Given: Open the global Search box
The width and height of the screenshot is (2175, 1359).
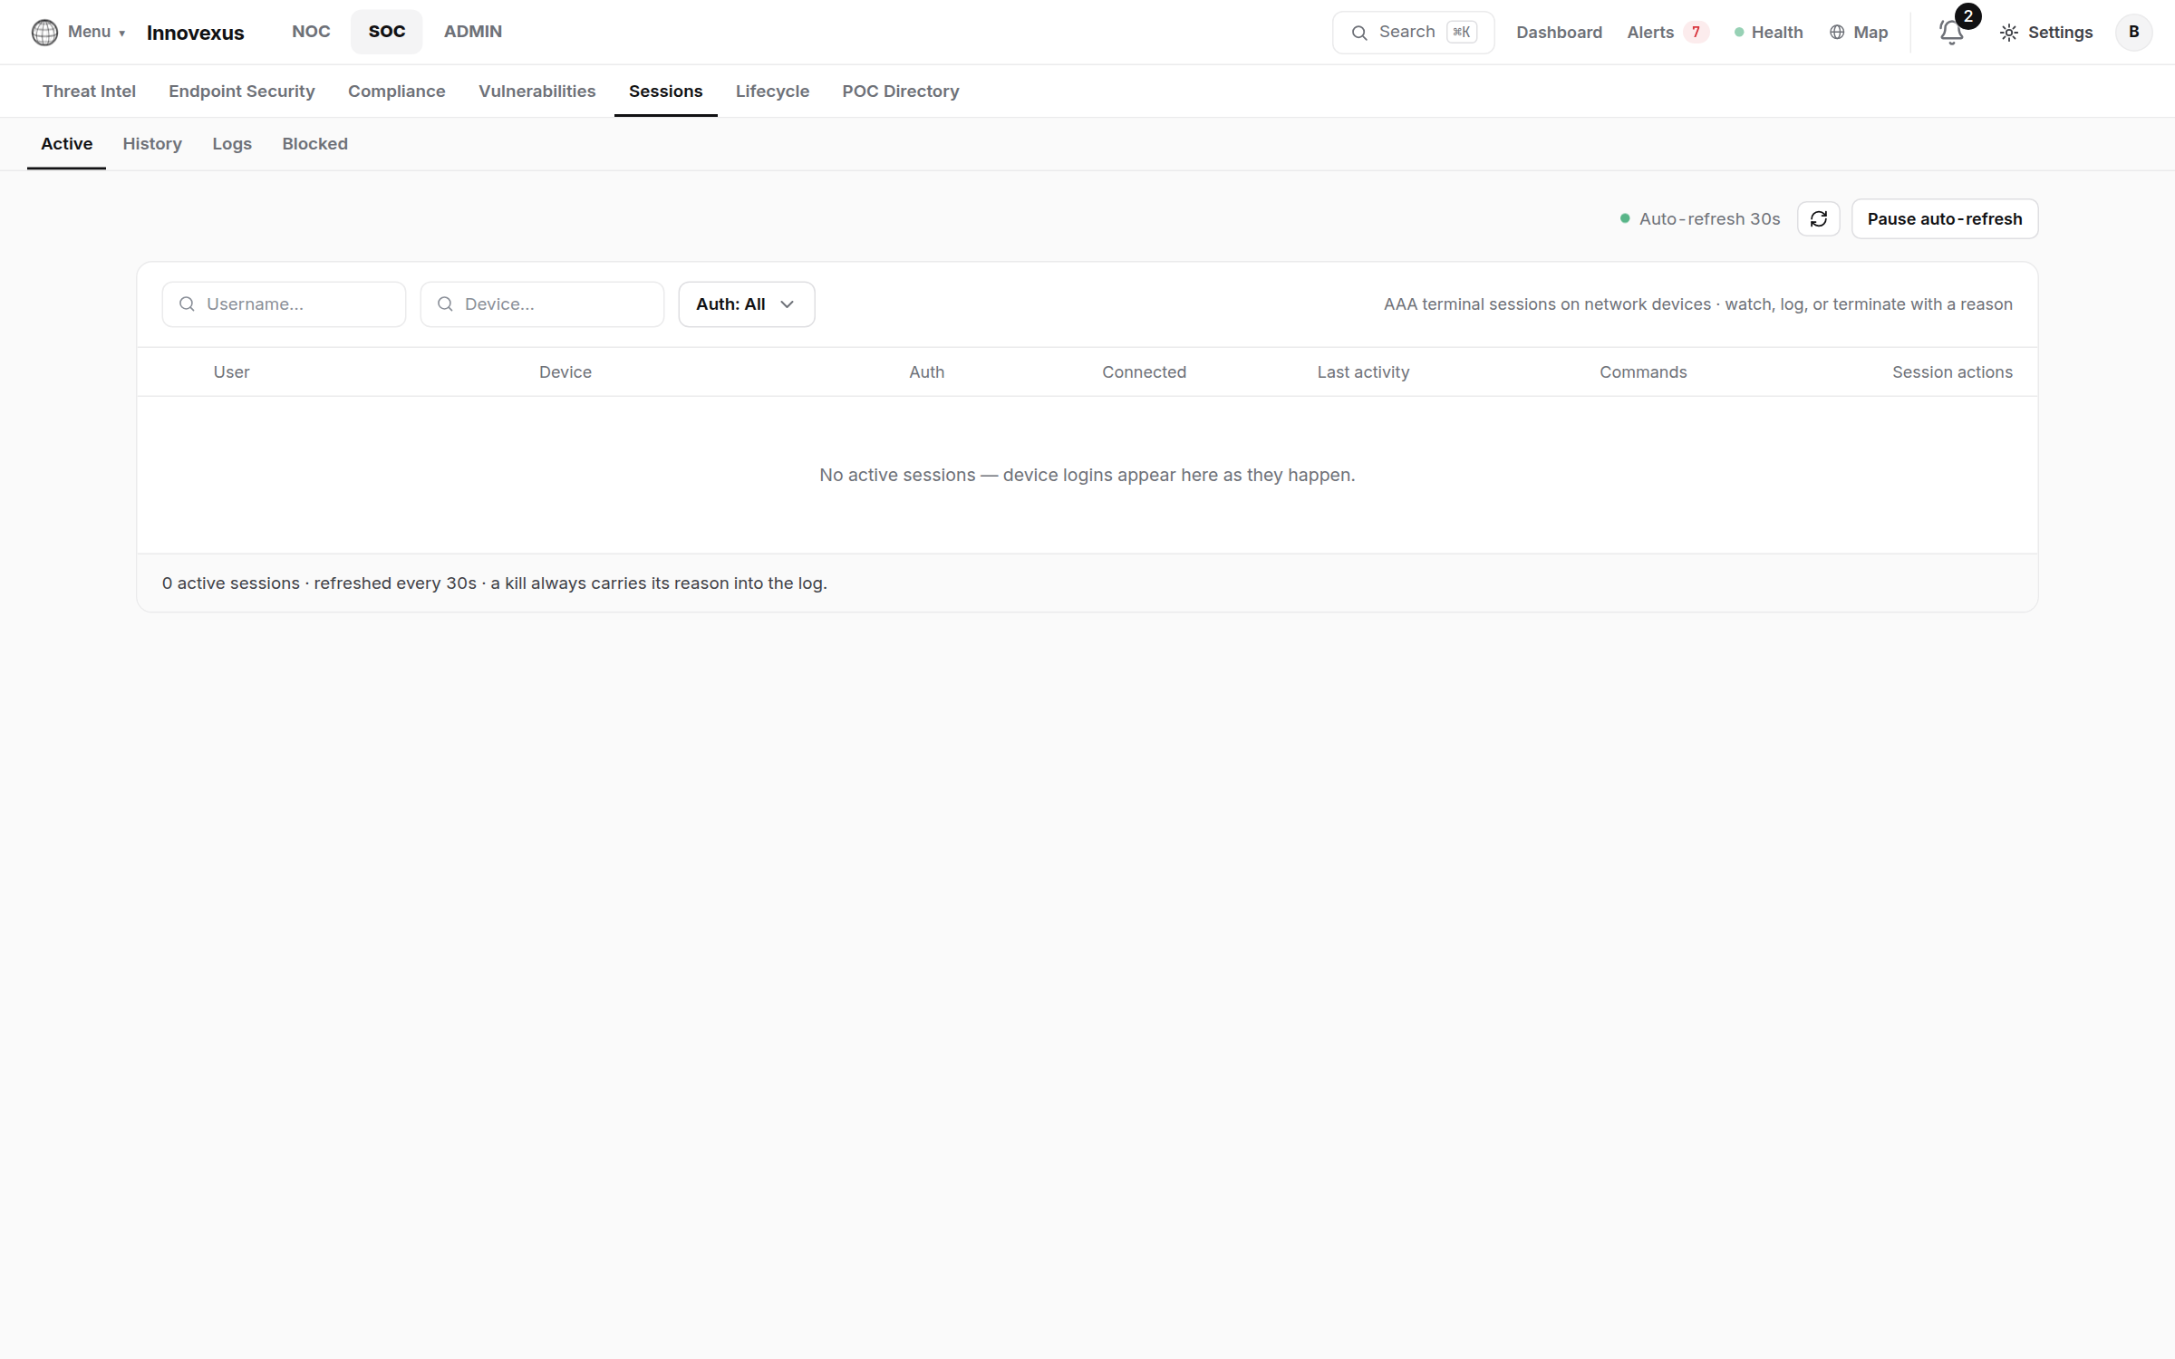Looking at the screenshot, I should 1413,33.
